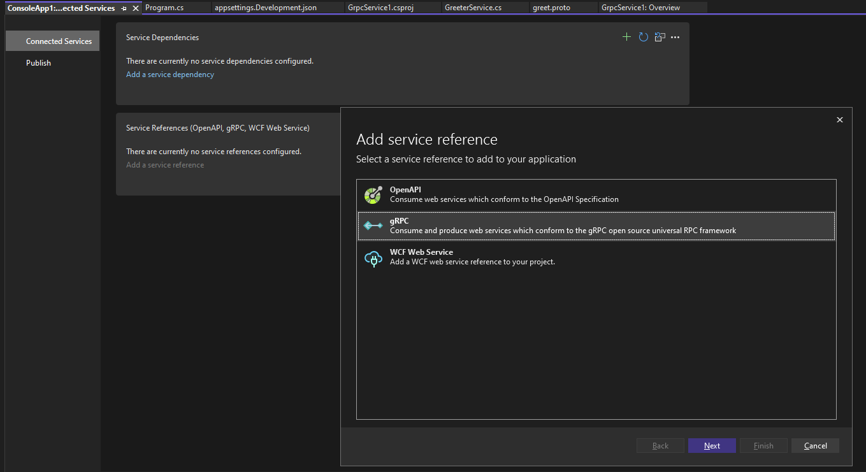The height and width of the screenshot is (472, 866).
Task: Click the Service References heading
Action: pyautogui.click(x=218, y=128)
